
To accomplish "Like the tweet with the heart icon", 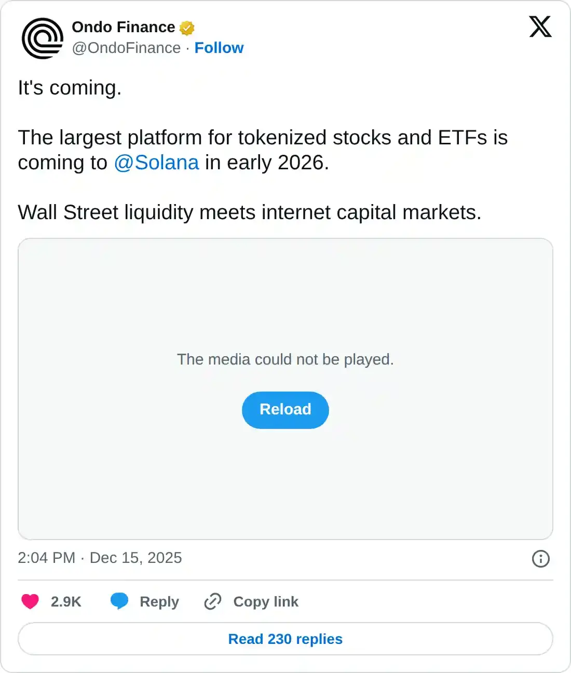I will (30, 601).
